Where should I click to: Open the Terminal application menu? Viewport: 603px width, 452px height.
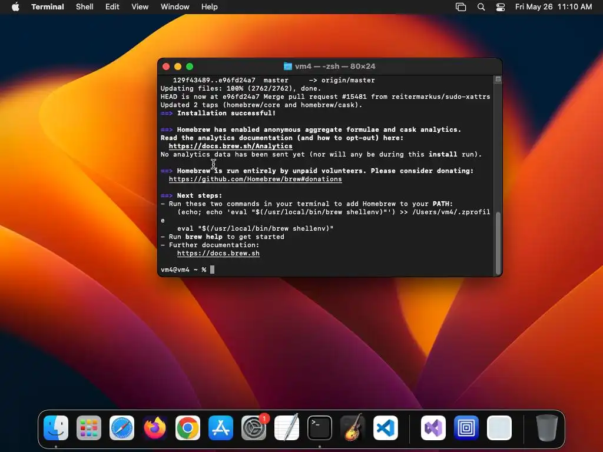pyautogui.click(x=47, y=6)
